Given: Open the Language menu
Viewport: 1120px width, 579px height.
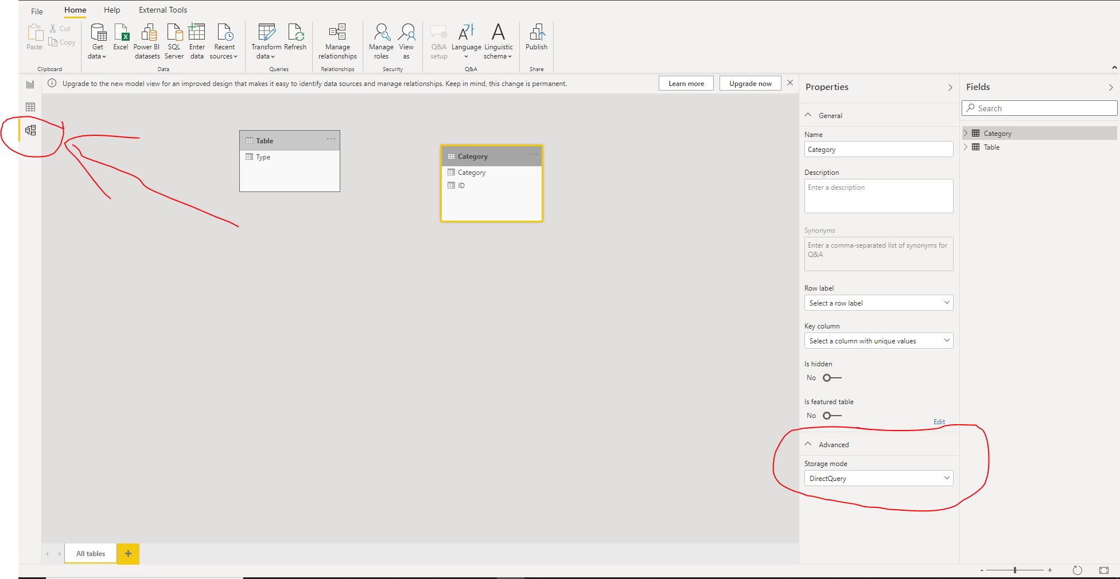Looking at the screenshot, I should coord(466,41).
